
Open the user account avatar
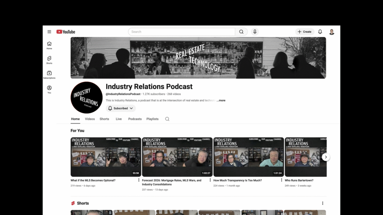pos(331,32)
